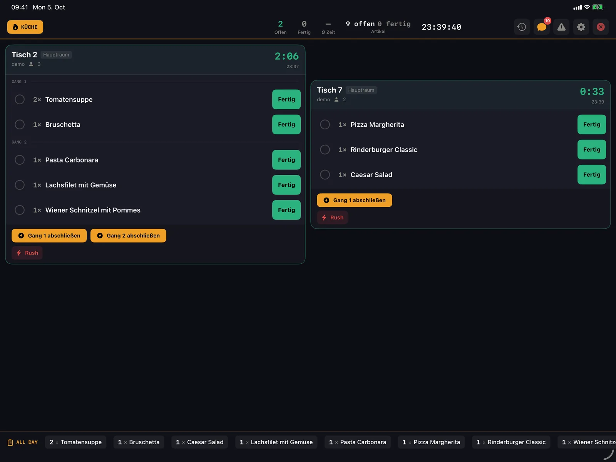Click the Ø Zeit average time stat
The width and height of the screenshot is (616, 462).
coord(328,27)
